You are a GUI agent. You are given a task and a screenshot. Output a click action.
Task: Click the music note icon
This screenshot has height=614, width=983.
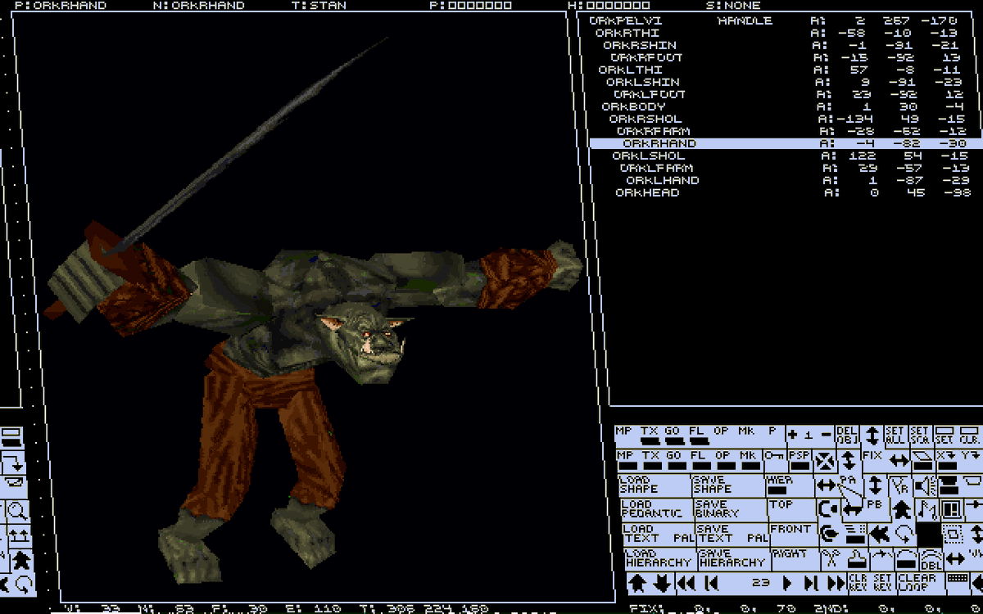tap(926, 509)
